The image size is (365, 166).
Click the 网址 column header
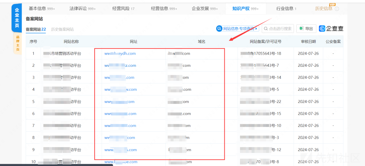(x=133, y=41)
